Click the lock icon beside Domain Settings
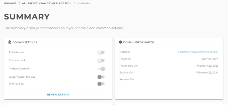The width and height of the screenshot is (228, 105). pyautogui.click(x=10, y=42)
